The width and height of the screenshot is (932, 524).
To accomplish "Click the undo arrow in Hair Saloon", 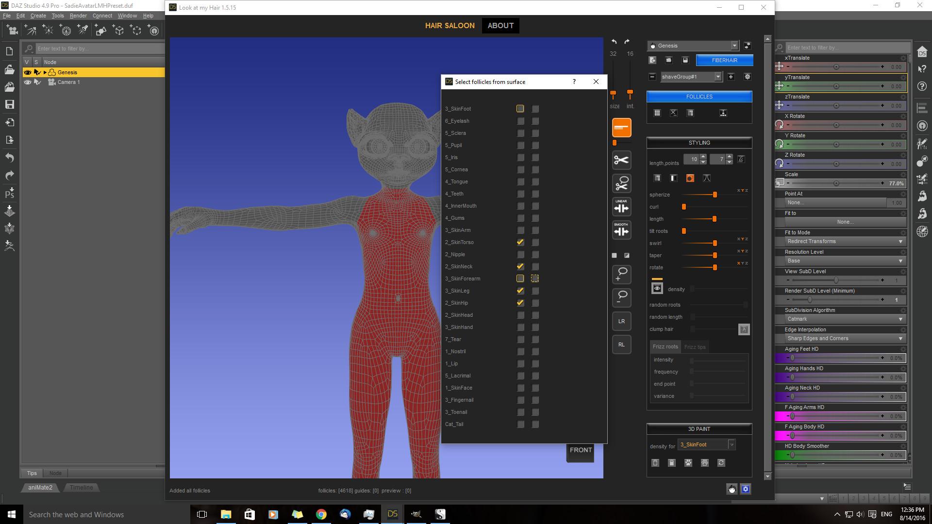I will coord(614,42).
